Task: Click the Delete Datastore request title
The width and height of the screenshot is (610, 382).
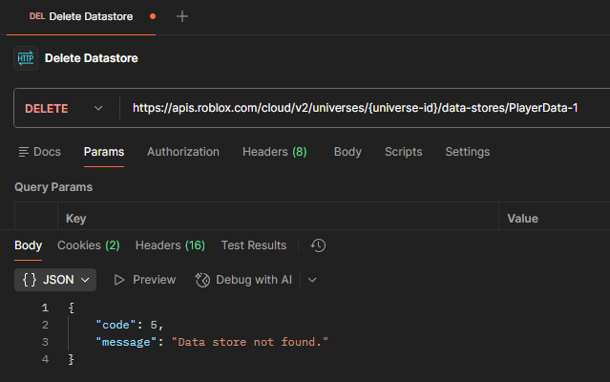Action: pyautogui.click(x=92, y=58)
